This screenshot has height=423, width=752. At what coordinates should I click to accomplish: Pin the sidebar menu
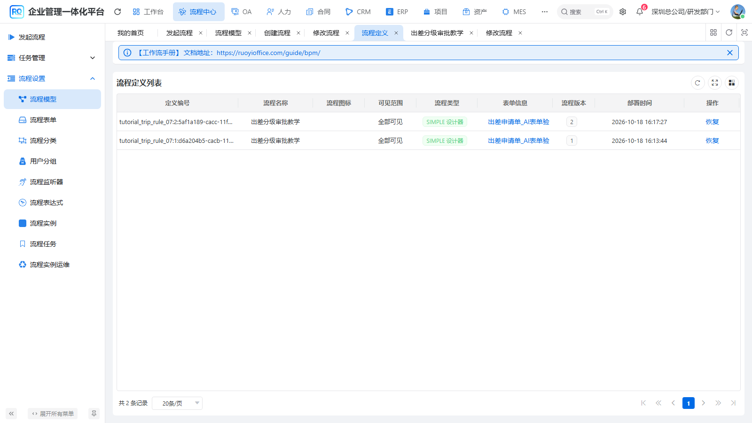[x=94, y=414]
